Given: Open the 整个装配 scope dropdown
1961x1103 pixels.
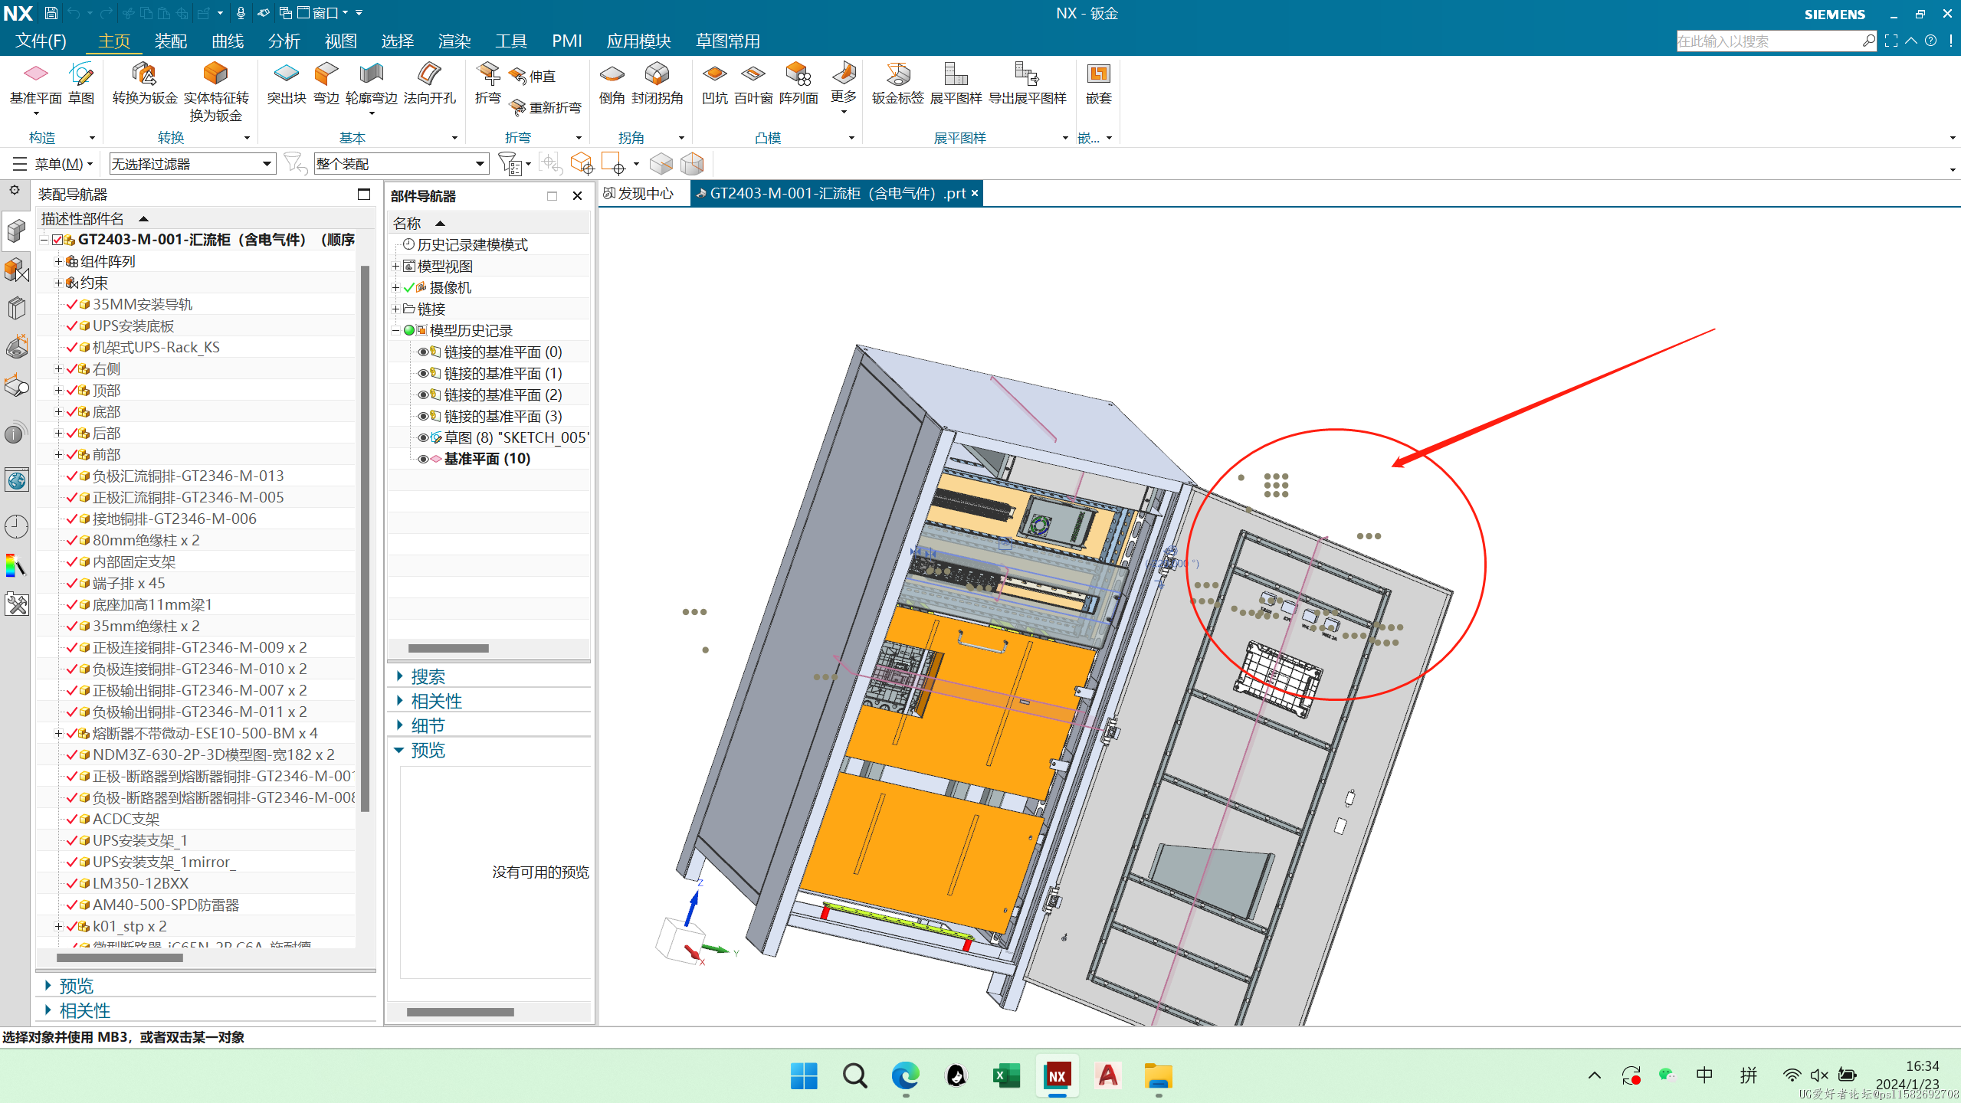Looking at the screenshot, I should (x=401, y=163).
